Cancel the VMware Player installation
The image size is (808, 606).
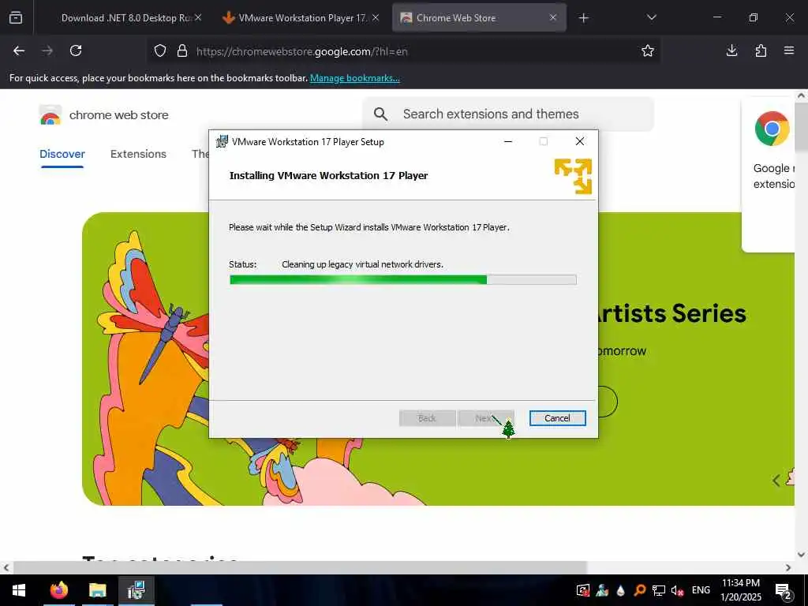pos(558,418)
